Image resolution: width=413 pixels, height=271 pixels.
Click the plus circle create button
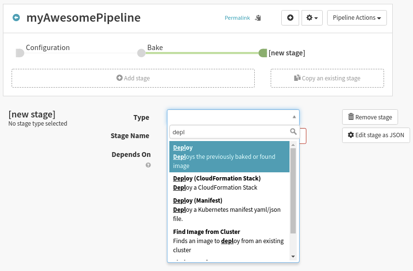point(290,18)
